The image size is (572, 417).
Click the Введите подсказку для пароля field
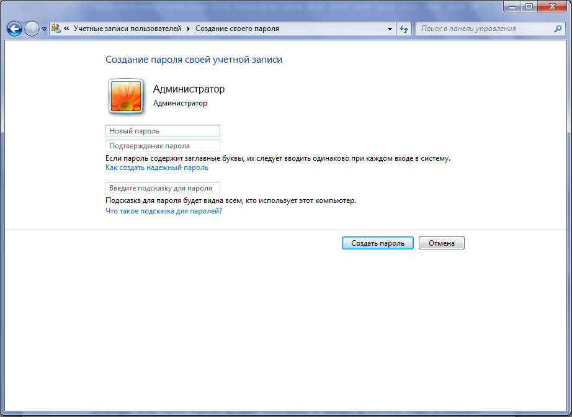[163, 188]
